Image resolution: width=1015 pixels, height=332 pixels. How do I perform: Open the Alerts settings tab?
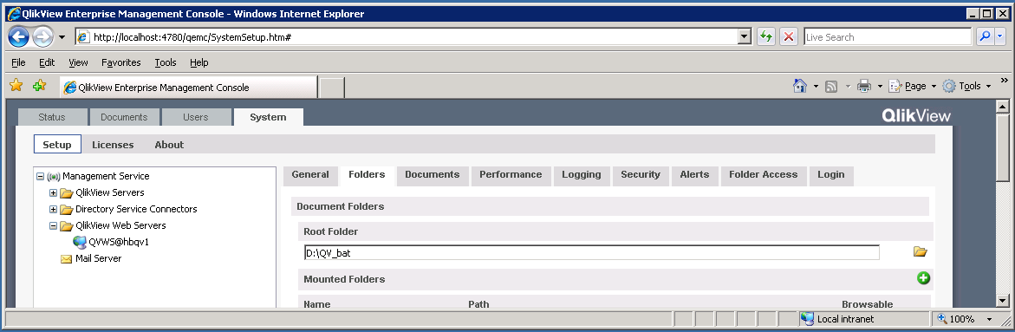694,175
